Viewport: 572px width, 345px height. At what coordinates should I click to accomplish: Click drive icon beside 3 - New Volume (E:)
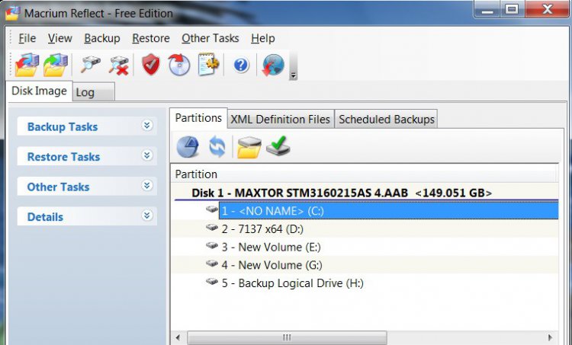point(211,245)
